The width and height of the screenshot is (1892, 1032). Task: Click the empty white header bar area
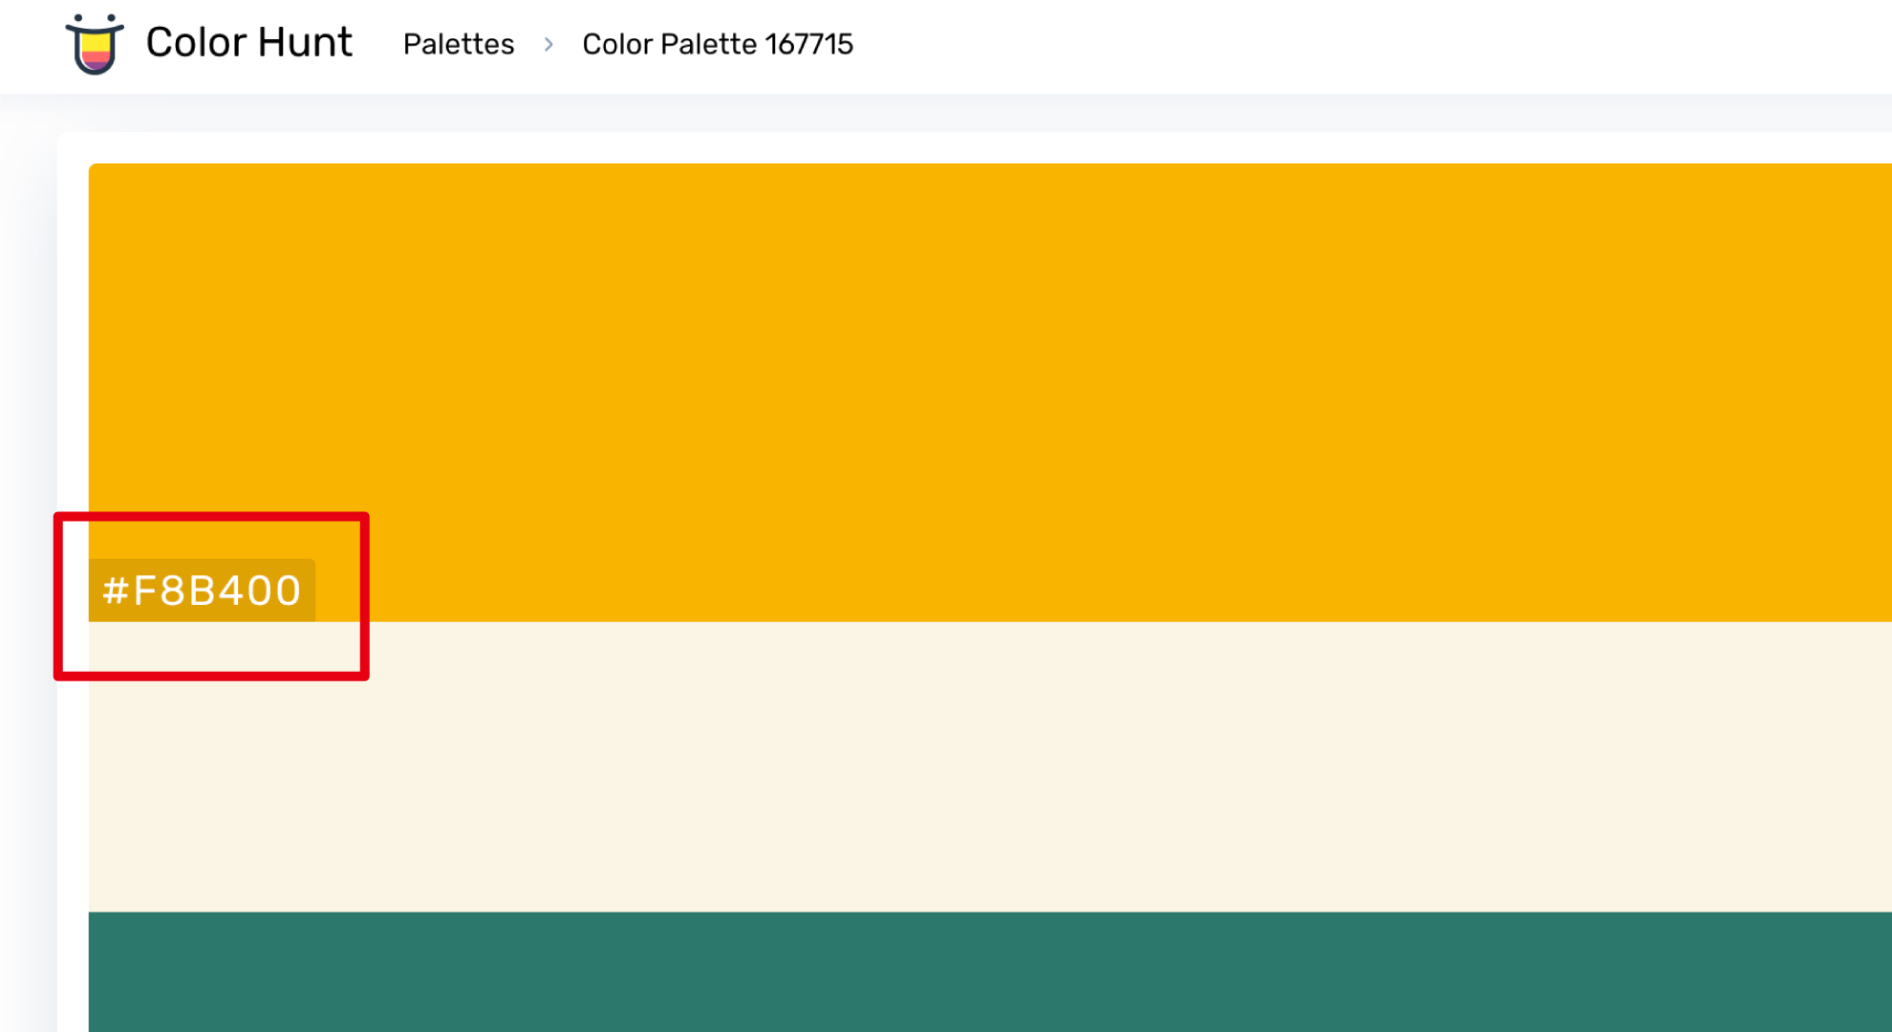pyautogui.click(x=1338, y=44)
